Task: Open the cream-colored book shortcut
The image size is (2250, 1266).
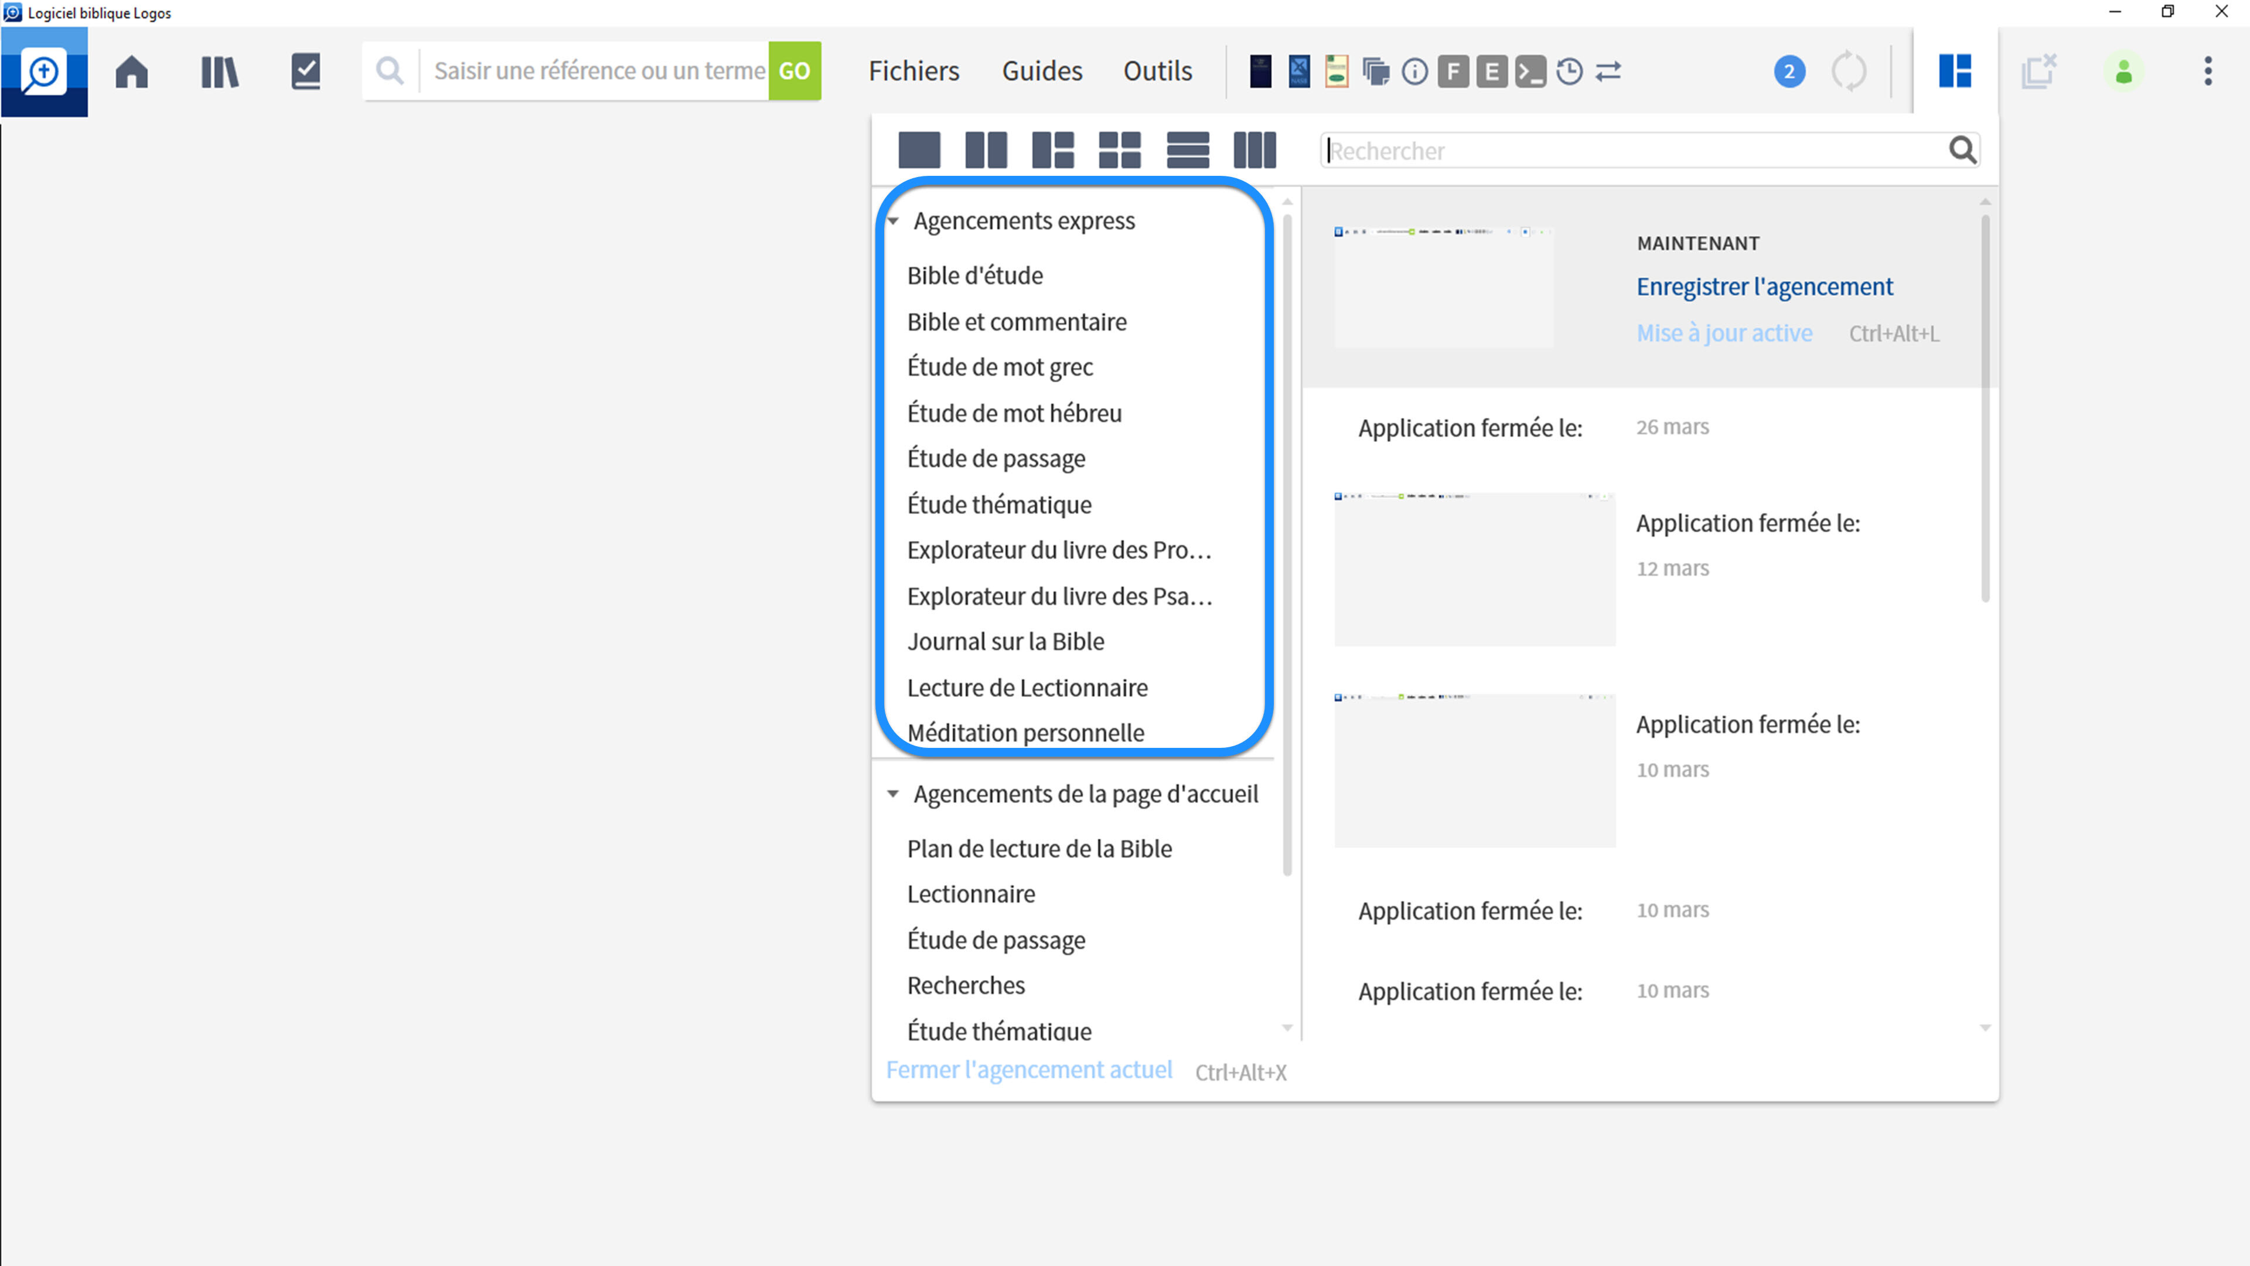Action: tap(1337, 71)
